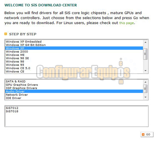This screenshot has height=141, width=156.
Task: Select the SiS7018 chipset
Action: point(77,111)
